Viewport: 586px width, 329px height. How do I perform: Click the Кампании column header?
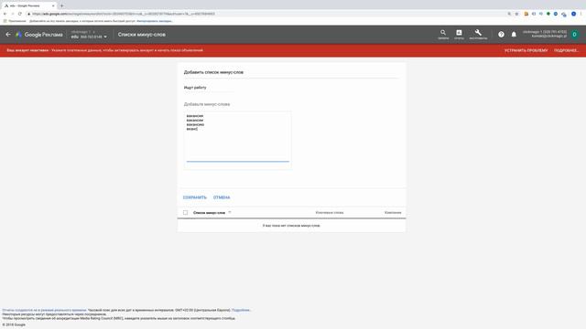[393, 213]
